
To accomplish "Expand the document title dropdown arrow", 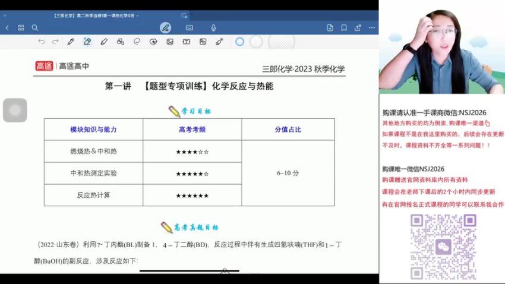I will (137, 15).
